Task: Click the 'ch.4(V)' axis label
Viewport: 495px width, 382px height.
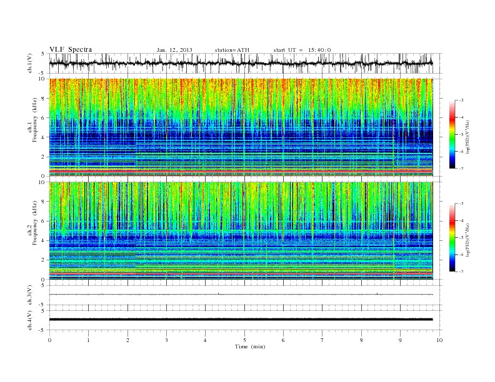Action: pos(30,320)
